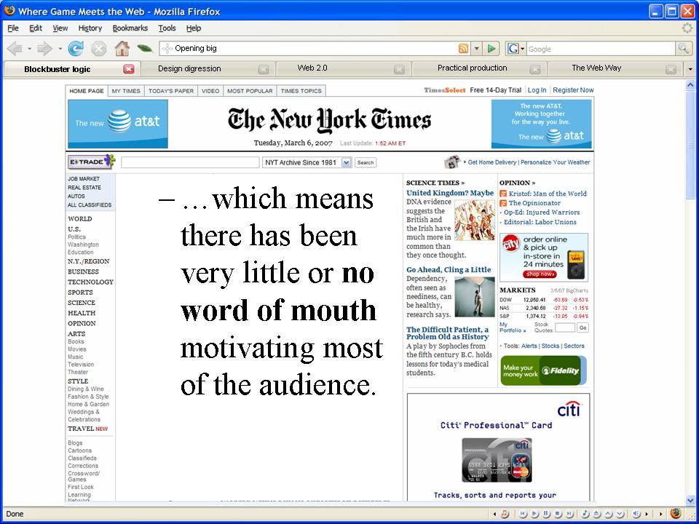This screenshot has width=699, height=524.
Task: Click the status bar play button
Action: 534,514
